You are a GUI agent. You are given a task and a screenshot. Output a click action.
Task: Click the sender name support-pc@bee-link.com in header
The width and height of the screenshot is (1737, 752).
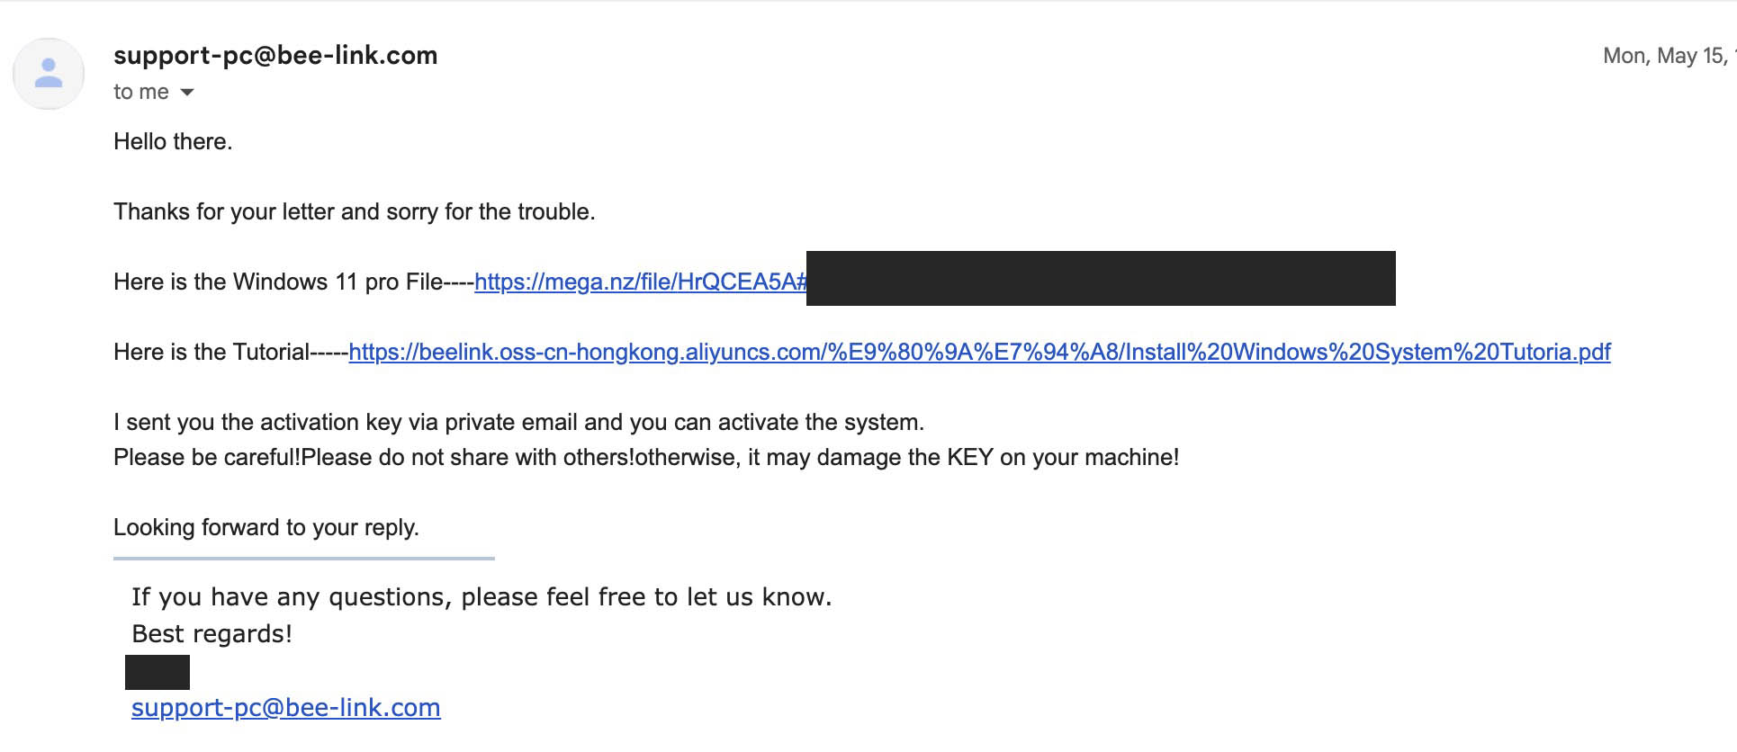275,56
